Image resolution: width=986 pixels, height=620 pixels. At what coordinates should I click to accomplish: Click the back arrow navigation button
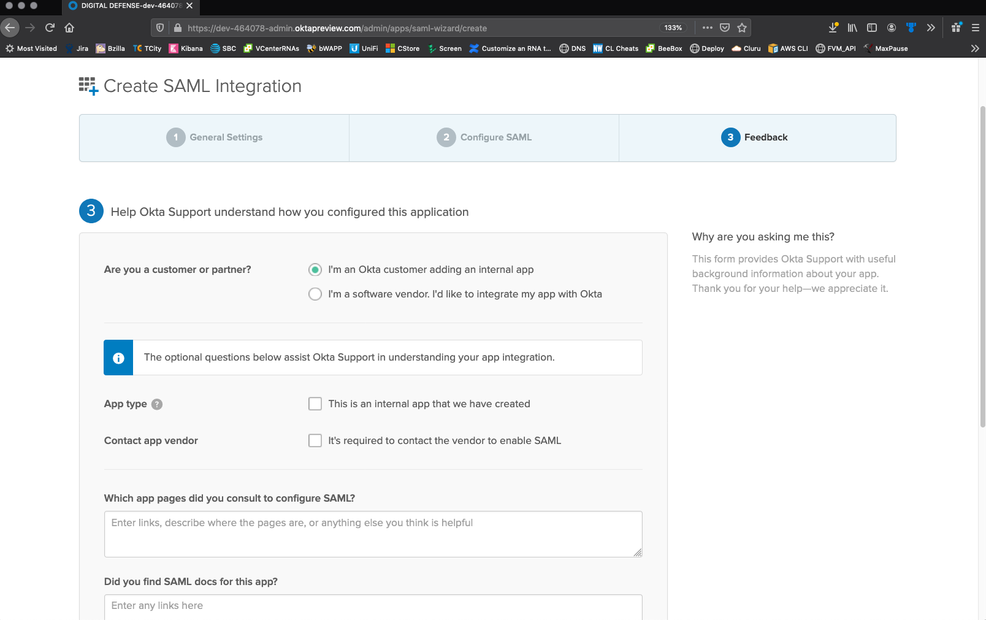pyautogui.click(x=10, y=28)
